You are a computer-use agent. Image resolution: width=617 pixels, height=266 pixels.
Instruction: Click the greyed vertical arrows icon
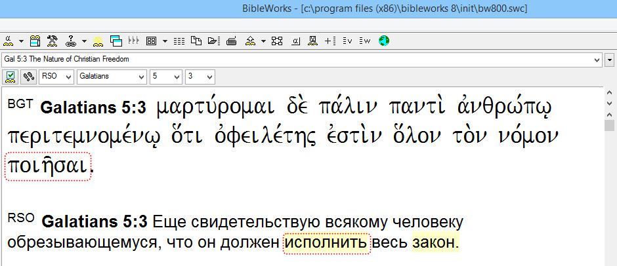pyautogui.click(x=134, y=41)
